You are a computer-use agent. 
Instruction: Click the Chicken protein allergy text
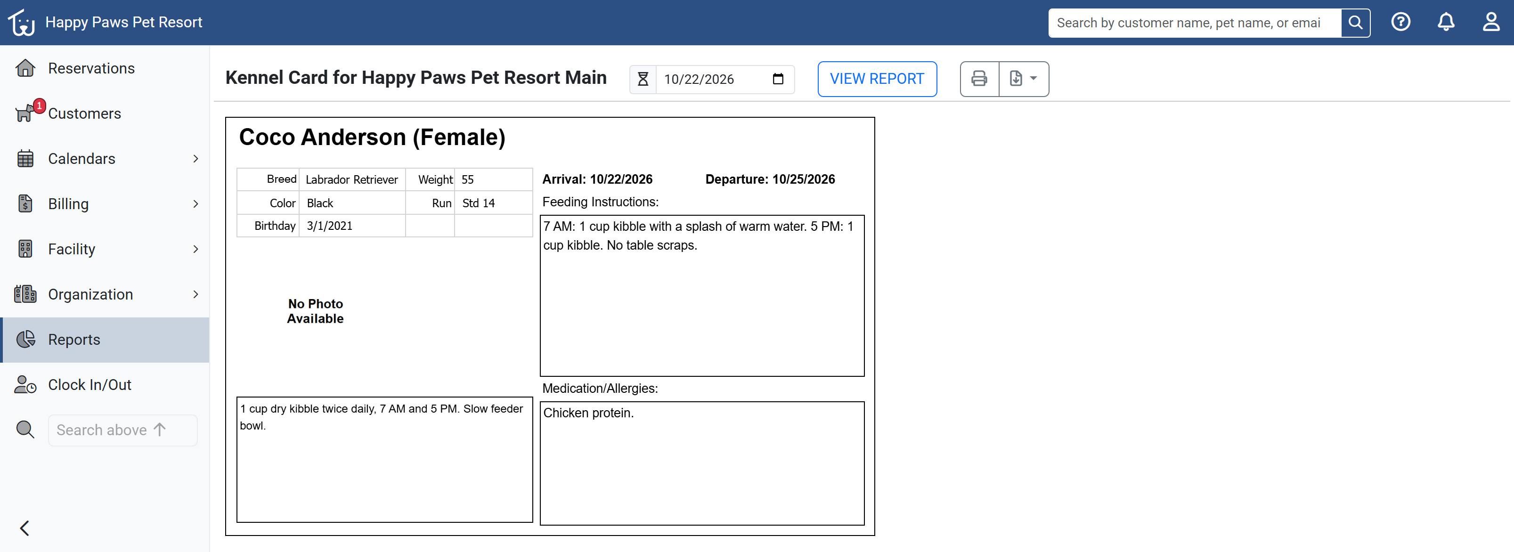(588, 413)
